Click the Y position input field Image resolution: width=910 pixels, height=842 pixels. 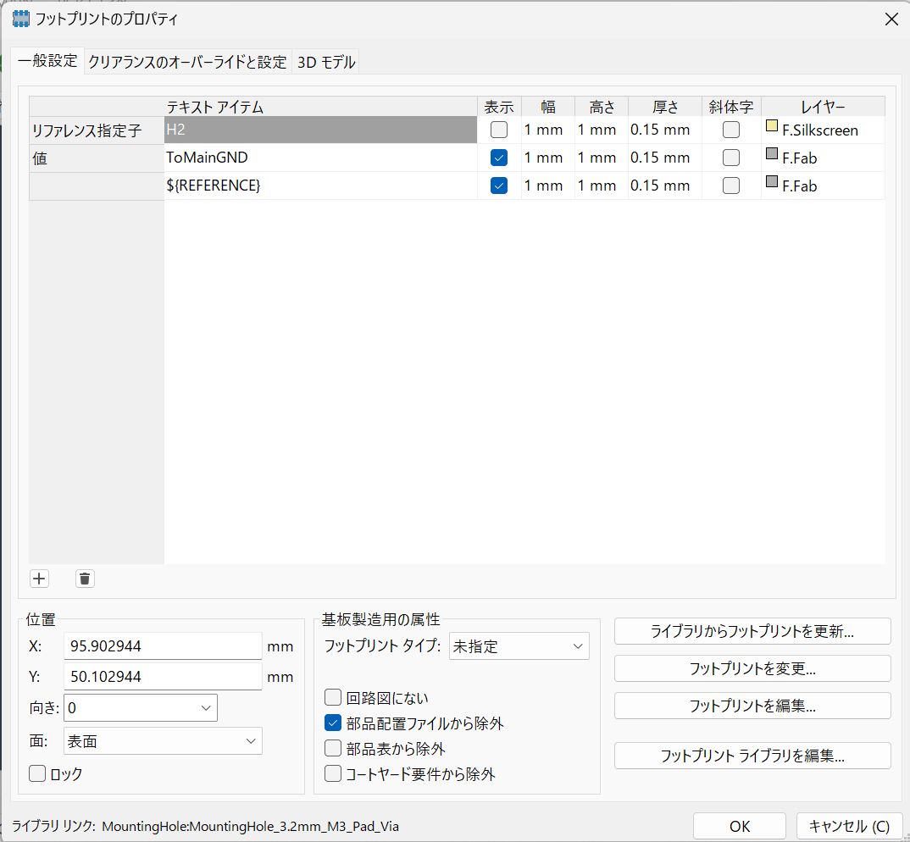click(x=163, y=676)
